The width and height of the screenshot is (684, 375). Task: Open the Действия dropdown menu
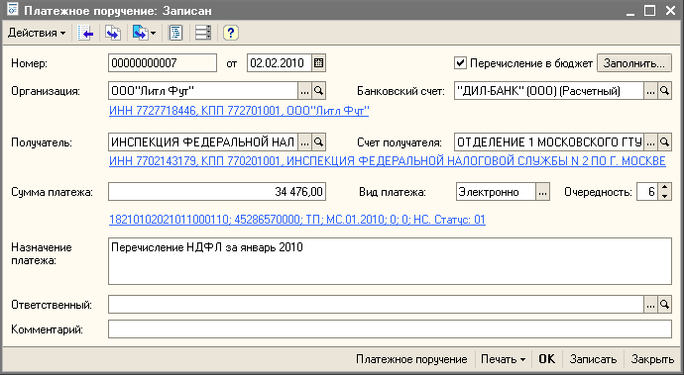point(37,33)
